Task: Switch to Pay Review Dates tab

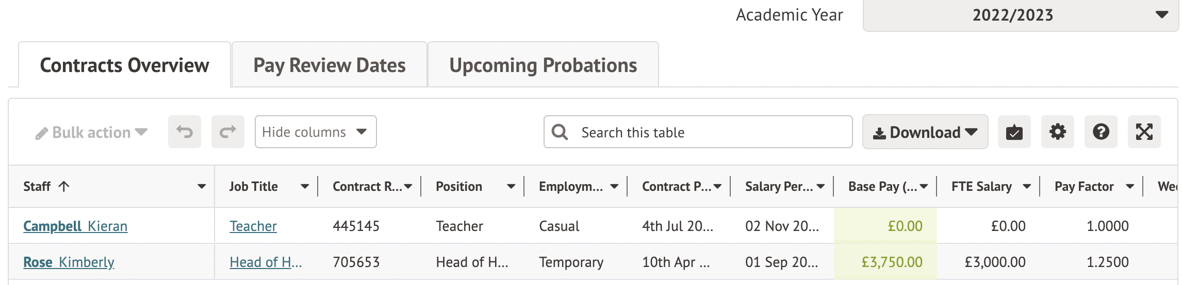Action: 329,65
